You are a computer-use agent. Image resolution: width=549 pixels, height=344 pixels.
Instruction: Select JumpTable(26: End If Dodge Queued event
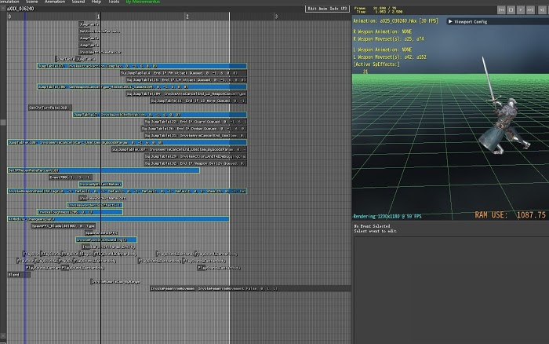coord(195,129)
